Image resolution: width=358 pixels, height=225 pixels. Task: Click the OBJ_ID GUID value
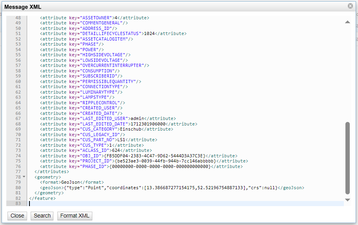coord(154,156)
